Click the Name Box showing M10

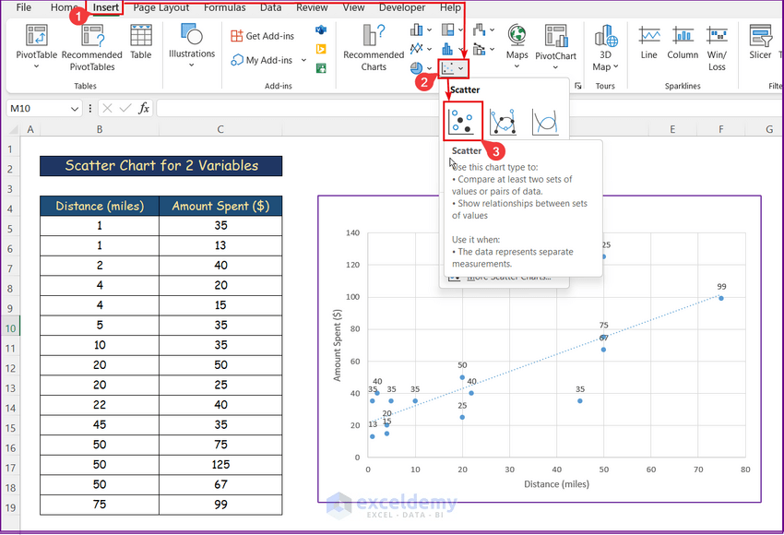[x=42, y=108]
